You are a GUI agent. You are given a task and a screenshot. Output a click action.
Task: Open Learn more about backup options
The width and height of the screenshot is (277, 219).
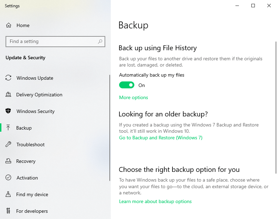(x=155, y=202)
